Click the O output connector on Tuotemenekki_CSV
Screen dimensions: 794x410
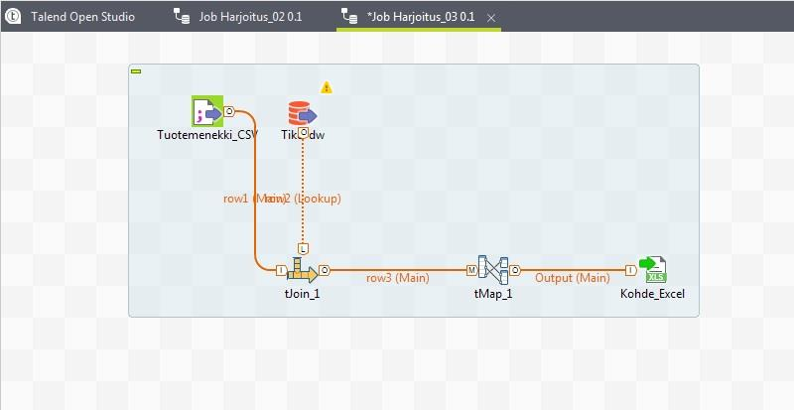tap(229, 111)
